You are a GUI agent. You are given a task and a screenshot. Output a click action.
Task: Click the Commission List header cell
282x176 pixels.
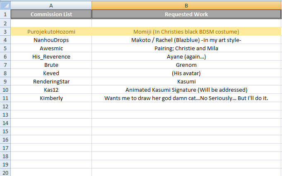[x=51, y=15]
